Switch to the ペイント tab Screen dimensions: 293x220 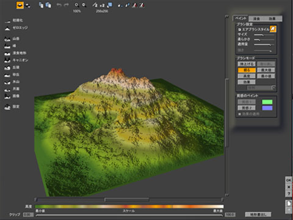[x=241, y=18]
